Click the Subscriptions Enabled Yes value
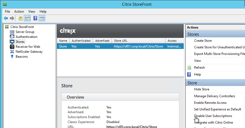The image size is (245, 128). [x=109, y=117]
